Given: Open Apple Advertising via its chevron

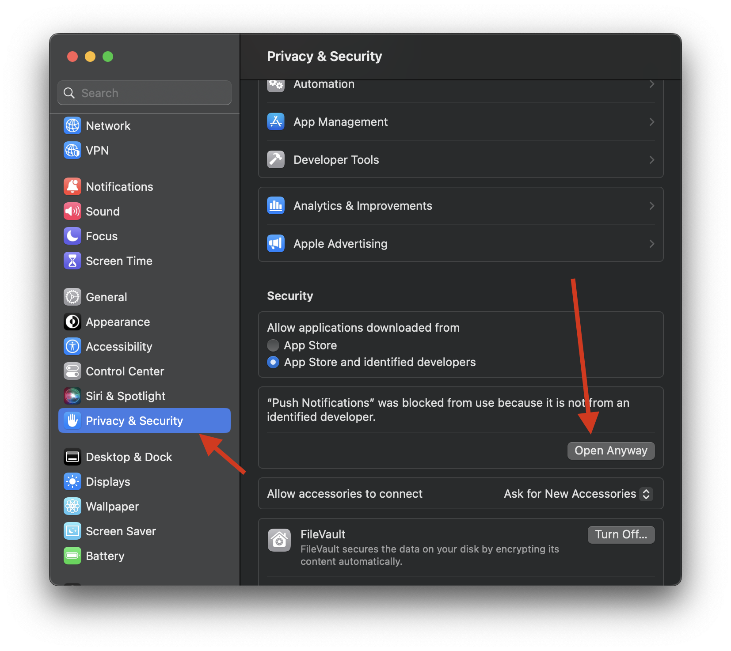Looking at the screenshot, I should 651,244.
